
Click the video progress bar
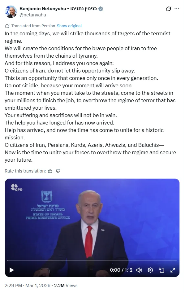point(93,260)
